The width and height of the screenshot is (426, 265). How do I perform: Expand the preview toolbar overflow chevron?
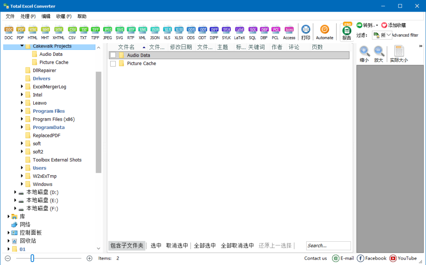click(x=421, y=46)
